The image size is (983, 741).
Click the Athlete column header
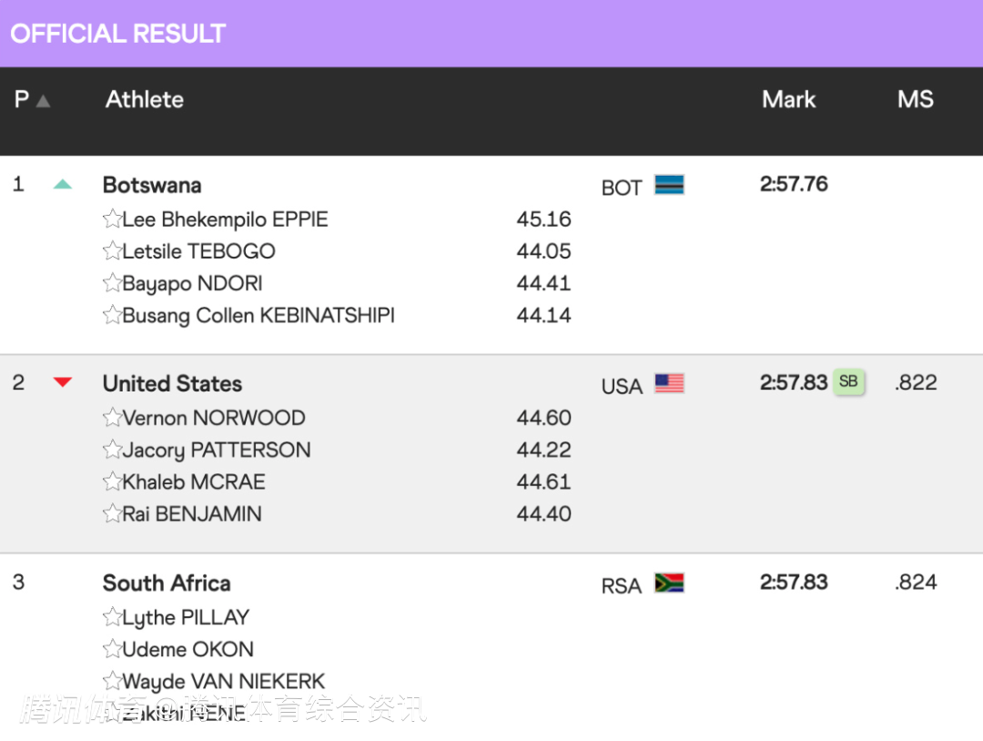click(x=145, y=100)
